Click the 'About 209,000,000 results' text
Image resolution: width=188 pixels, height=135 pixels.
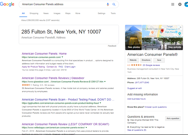tap(40, 20)
